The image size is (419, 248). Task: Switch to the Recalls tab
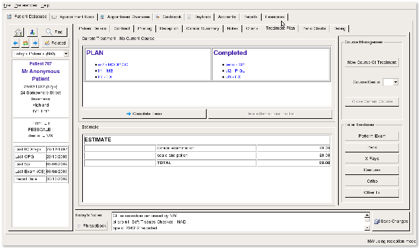(x=251, y=17)
